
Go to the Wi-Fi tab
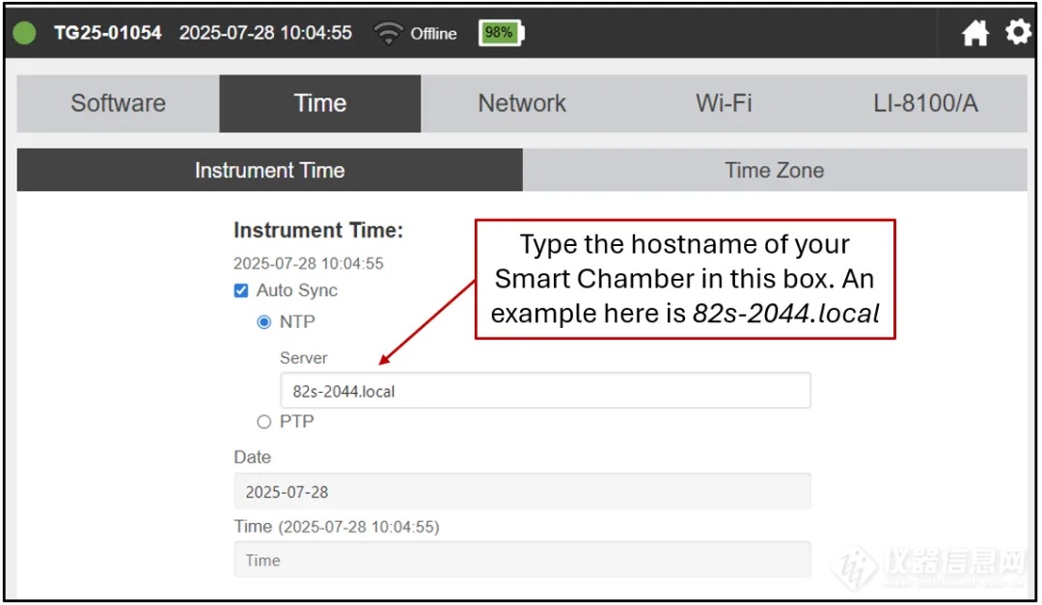pyautogui.click(x=724, y=104)
